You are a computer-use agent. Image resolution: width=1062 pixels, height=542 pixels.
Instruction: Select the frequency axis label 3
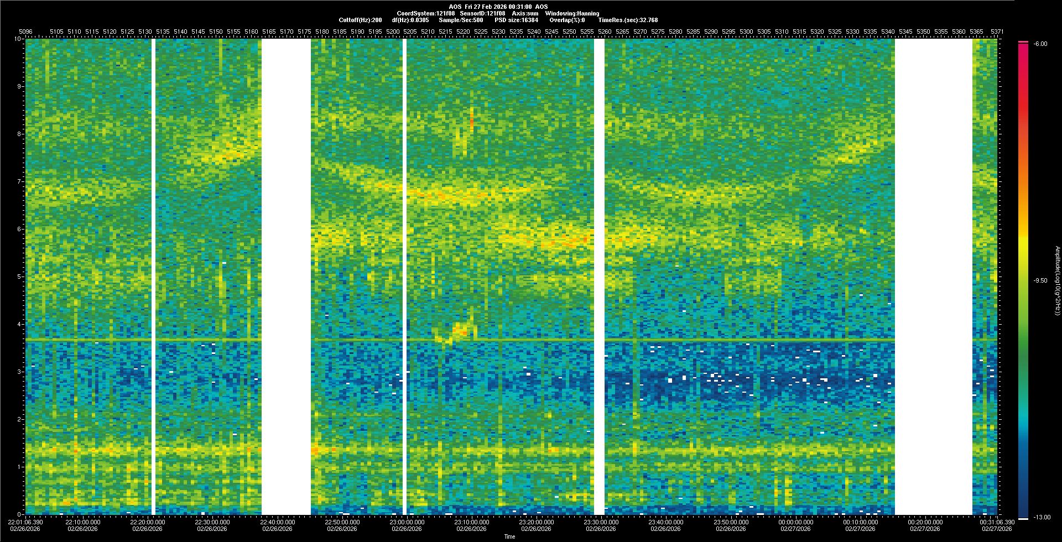[20, 372]
